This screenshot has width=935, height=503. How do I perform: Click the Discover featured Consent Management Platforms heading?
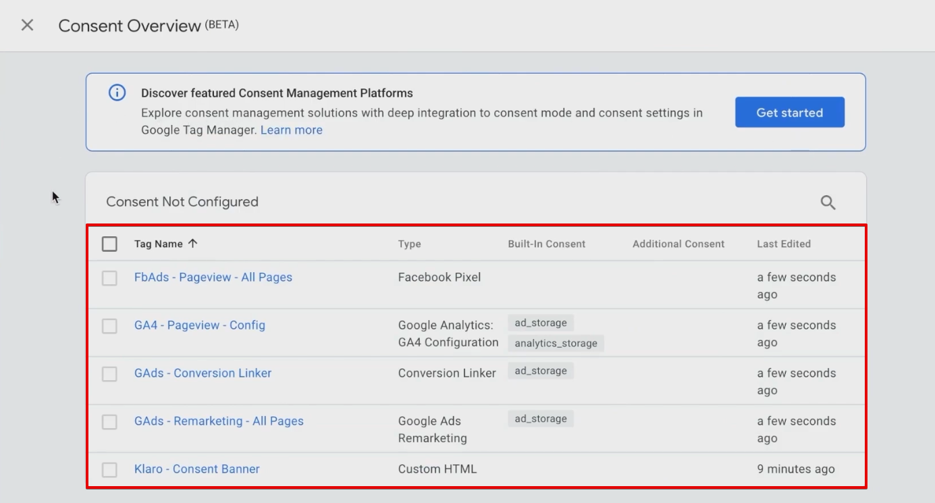277,93
